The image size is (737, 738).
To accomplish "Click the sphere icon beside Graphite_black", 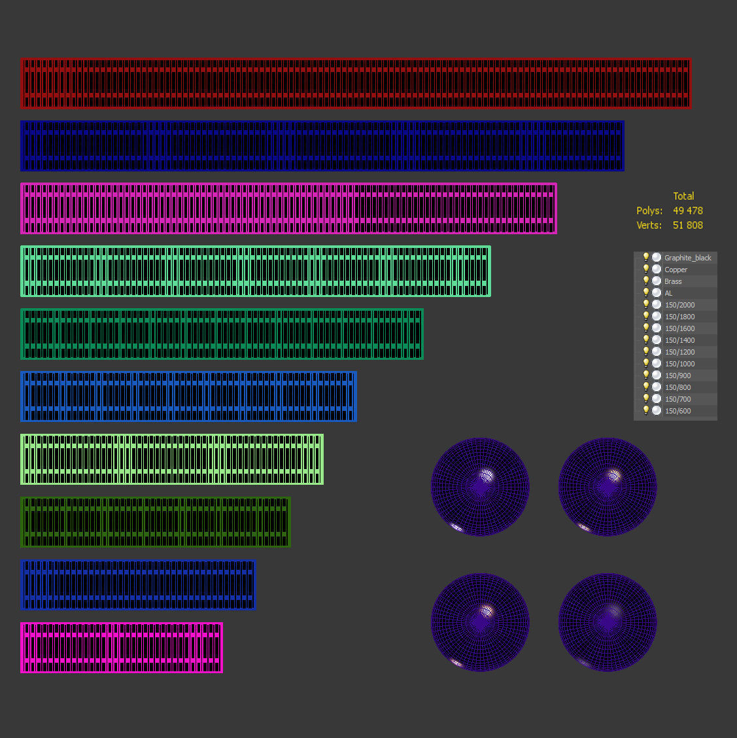I will (x=657, y=258).
